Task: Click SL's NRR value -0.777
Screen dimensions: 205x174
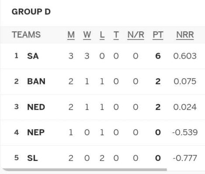Action: coord(185,158)
